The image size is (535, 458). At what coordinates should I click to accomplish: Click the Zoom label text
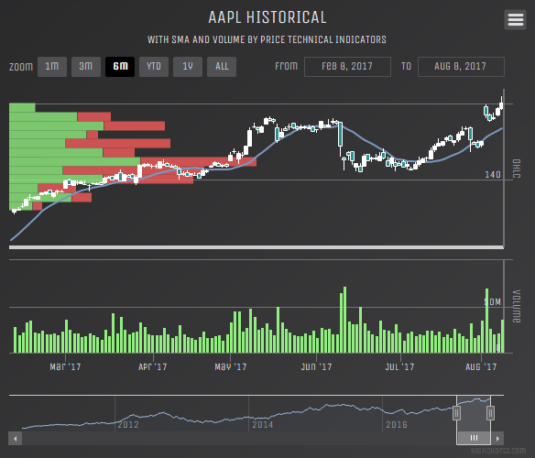tap(21, 67)
